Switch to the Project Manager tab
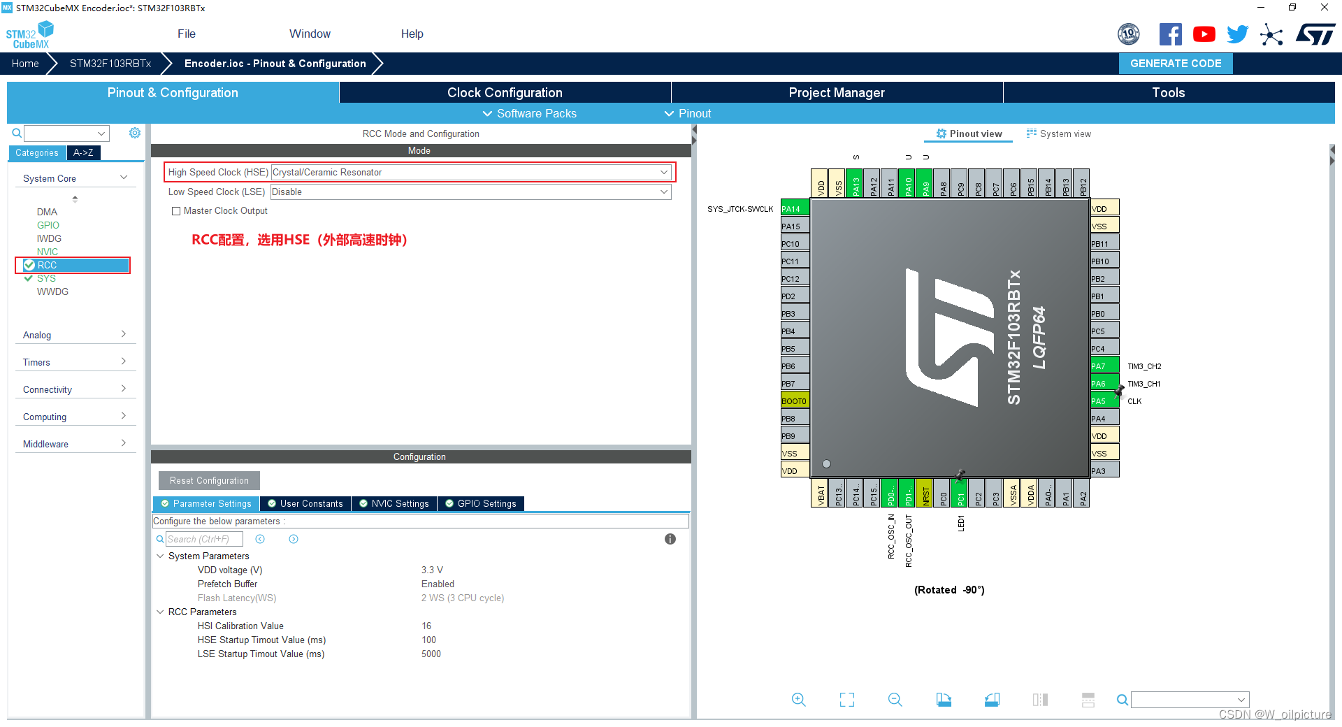The image size is (1342, 727). pos(837,92)
